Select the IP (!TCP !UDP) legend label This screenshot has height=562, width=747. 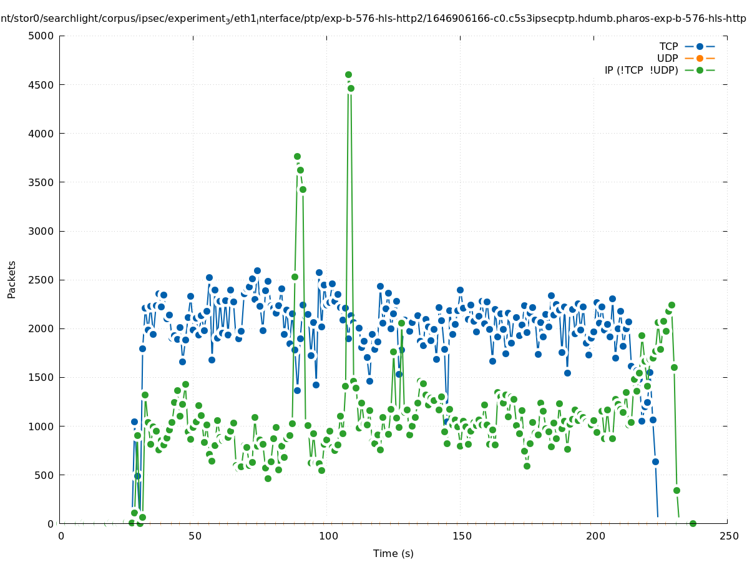(x=641, y=70)
